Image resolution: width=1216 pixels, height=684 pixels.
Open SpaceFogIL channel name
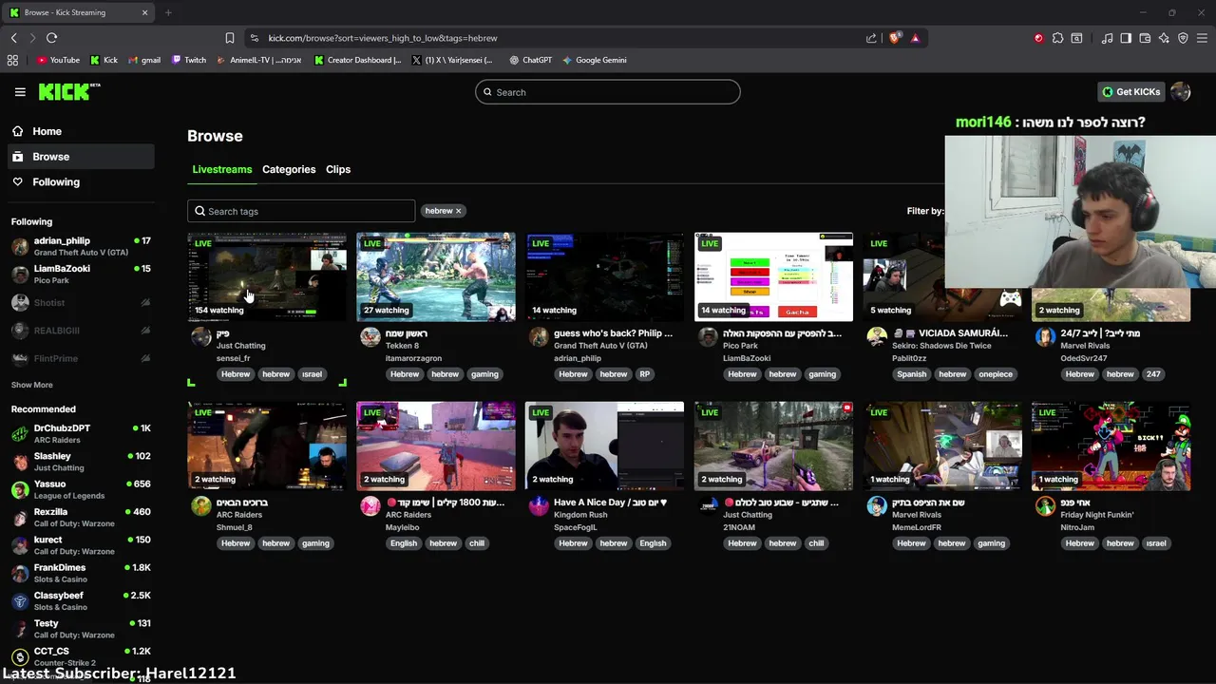point(576,527)
